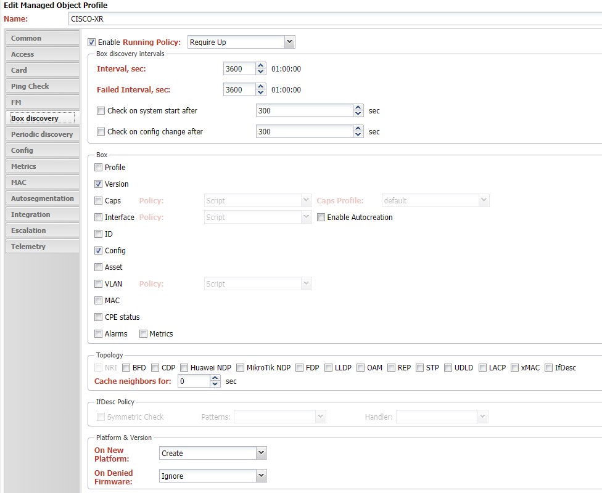This screenshot has height=493, width=602.
Task: Increase the Interval sec spinner value
Action: pyautogui.click(x=261, y=65)
